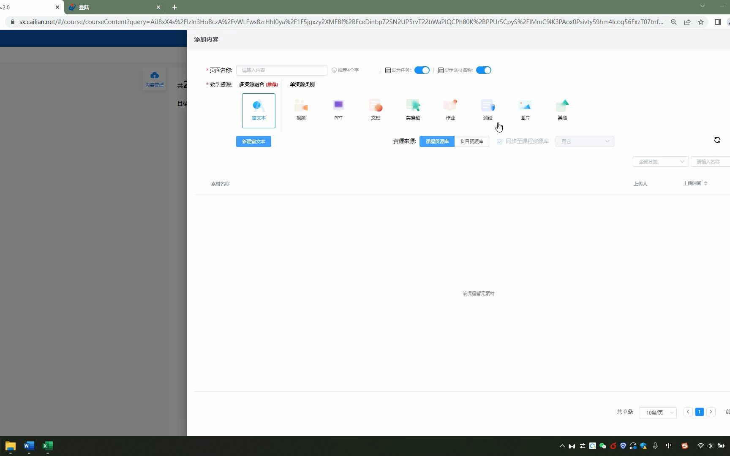Open the 10条/页 page size dropdown
This screenshot has height=456, width=730.
pos(658,413)
